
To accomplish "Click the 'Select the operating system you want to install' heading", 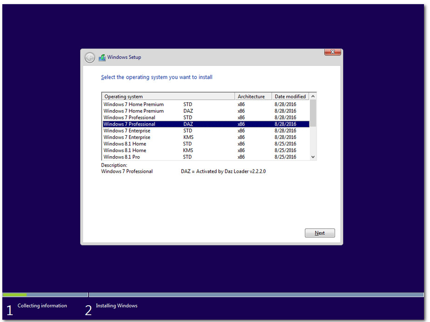I will tap(157, 77).
